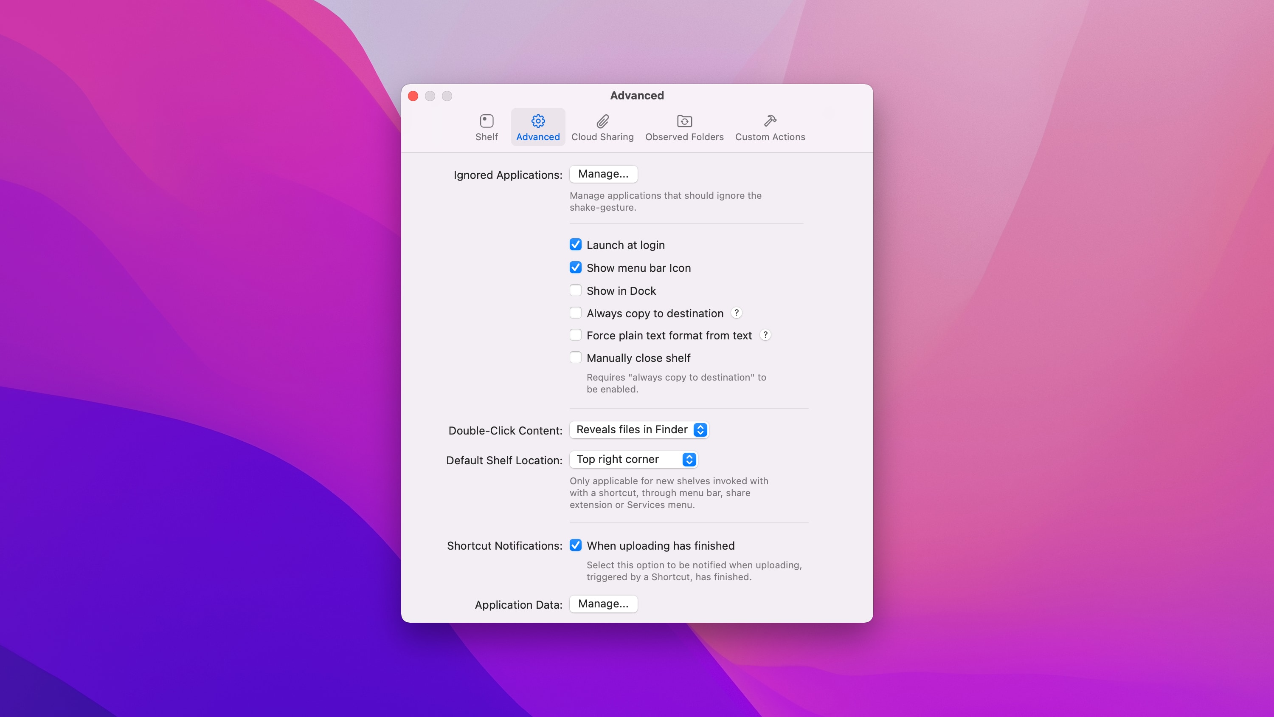Open the Cloud Sharing pane
Image resolution: width=1274 pixels, height=717 pixels.
point(602,127)
